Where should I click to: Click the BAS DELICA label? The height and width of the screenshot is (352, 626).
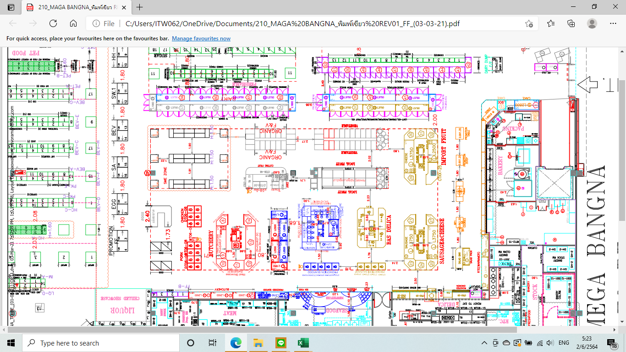coord(389,231)
